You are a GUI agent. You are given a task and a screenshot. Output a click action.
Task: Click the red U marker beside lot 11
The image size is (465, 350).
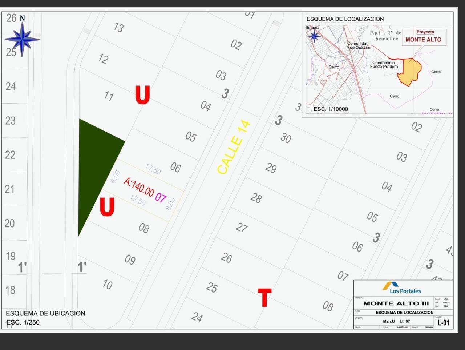coord(142,95)
